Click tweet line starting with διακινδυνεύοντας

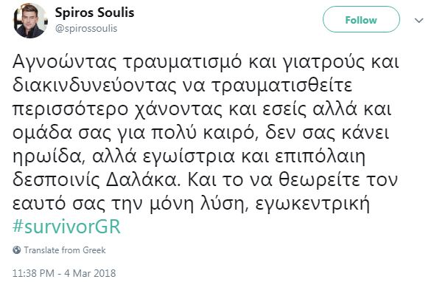(182, 86)
